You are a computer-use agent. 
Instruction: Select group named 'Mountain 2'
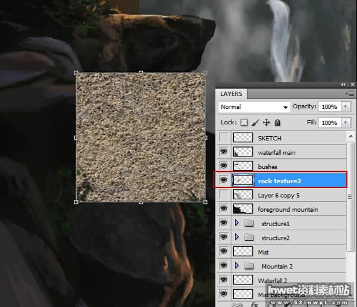click(x=277, y=266)
